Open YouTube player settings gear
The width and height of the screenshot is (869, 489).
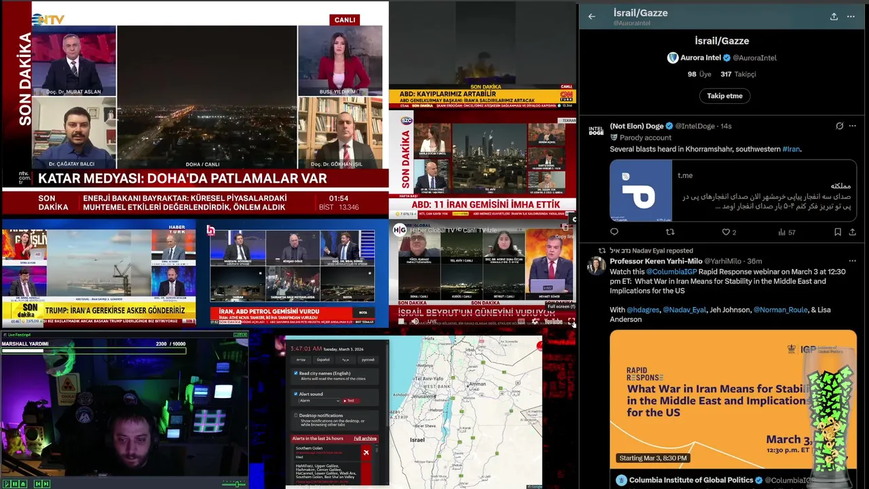534,321
